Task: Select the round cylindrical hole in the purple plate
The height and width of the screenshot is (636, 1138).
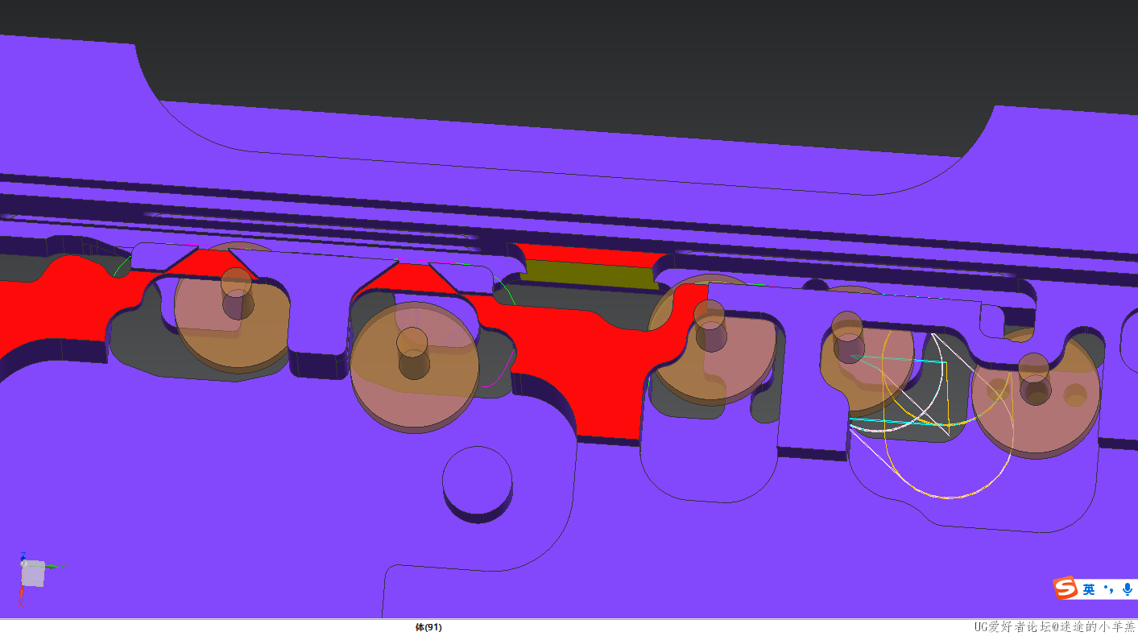Action: 478,484
